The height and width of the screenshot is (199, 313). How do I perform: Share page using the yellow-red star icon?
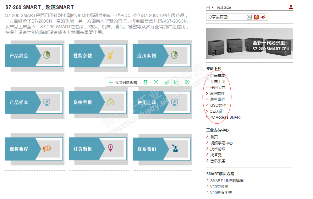tap(256, 17)
